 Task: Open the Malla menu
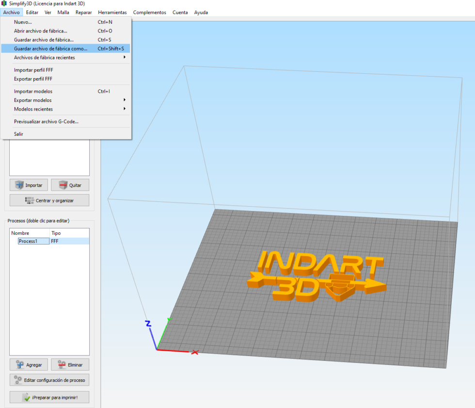click(x=63, y=13)
